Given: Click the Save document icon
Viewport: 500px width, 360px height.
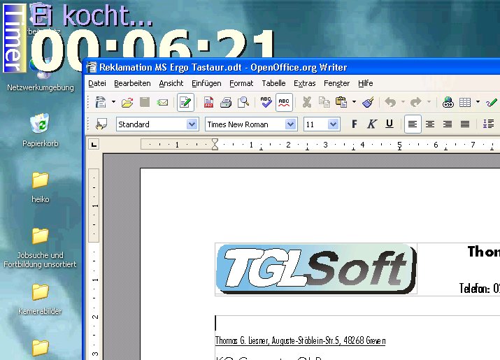Looking at the screenshot, I should tap(145, 102).
